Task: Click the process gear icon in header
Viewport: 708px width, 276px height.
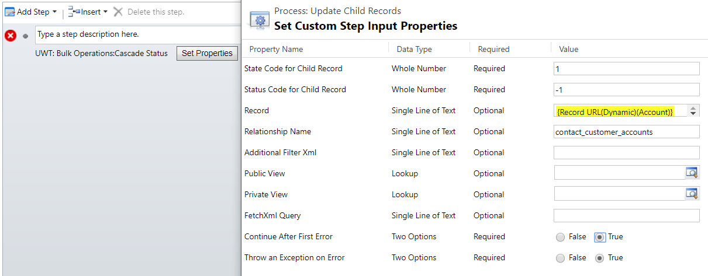Action: [260, 19]
